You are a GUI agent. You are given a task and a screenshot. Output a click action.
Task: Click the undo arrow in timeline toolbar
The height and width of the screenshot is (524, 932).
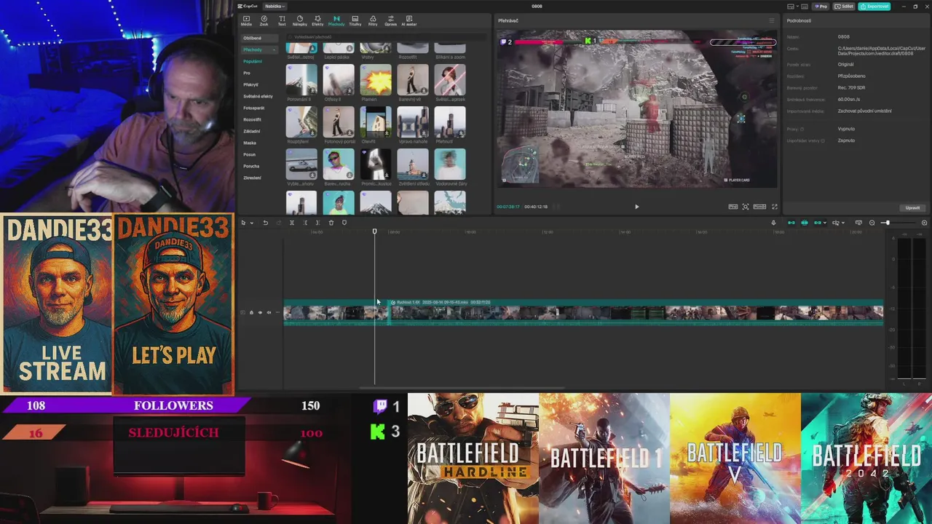266,223
